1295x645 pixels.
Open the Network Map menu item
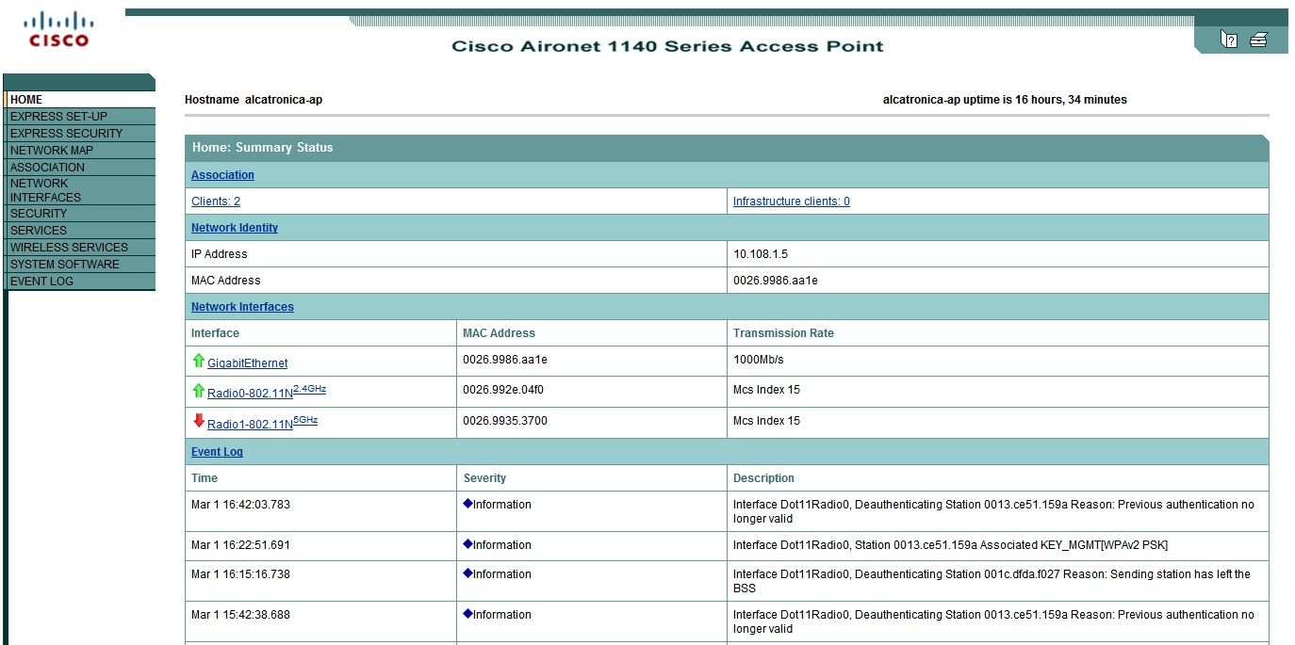(x=51, y=151)
